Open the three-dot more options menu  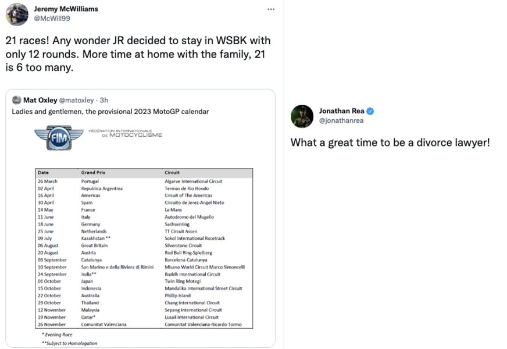coord(271,9)
